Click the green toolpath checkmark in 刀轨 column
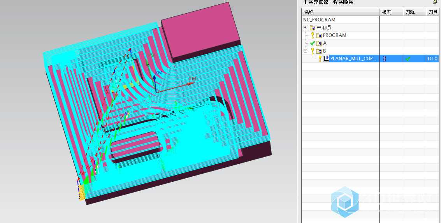 (x=408, y=59)
